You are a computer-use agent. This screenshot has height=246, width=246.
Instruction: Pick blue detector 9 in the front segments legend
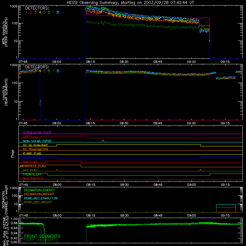62,12
